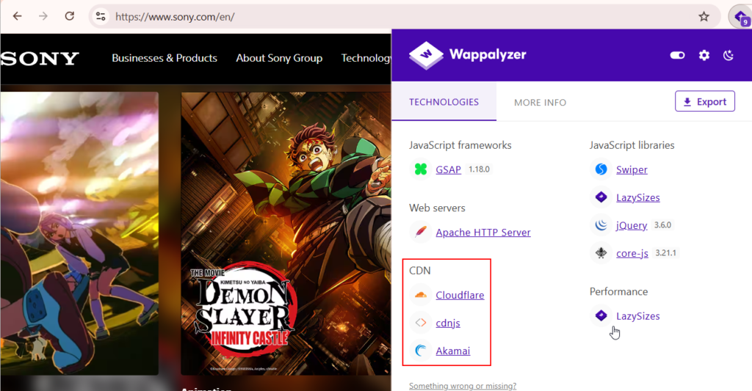Click the Akamai wave icon
Image resolution: width=752 pixels, height=391 pixels.
[x=421, y=350]
